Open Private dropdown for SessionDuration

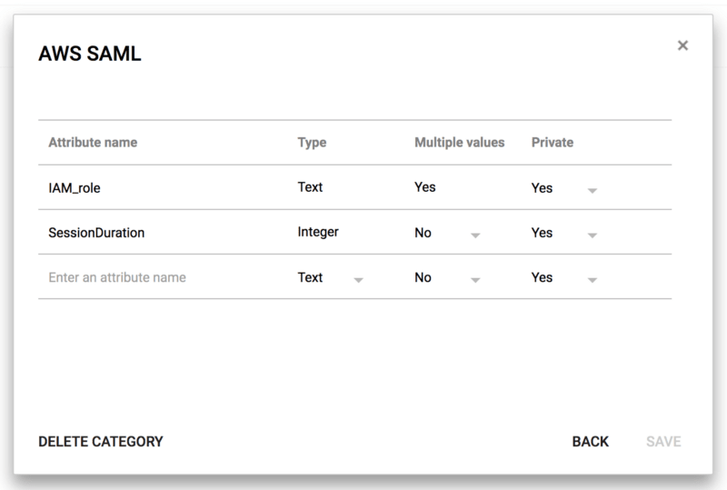563,233
